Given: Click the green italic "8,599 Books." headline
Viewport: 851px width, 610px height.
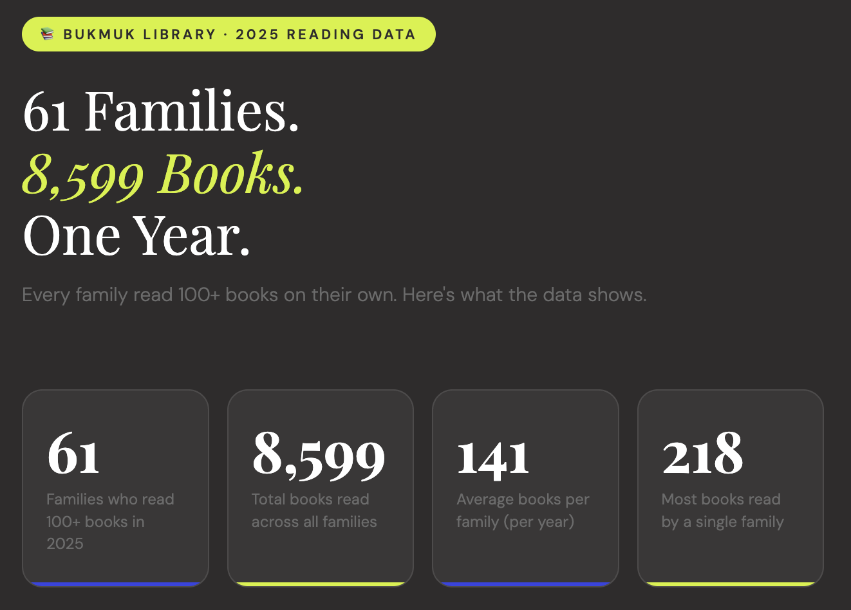Looking at the screenshot, I should point(163,174).
